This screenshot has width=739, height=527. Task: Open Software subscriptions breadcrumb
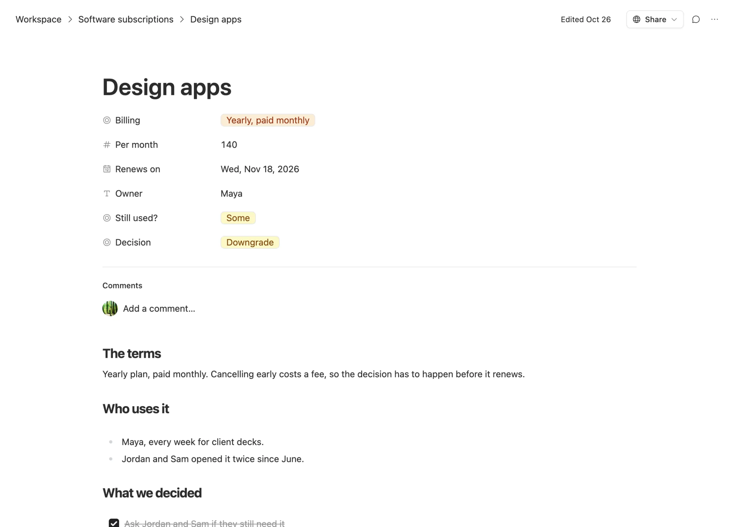126,19
